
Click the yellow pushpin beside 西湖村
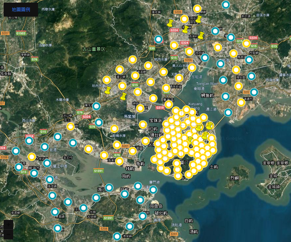click(x=201, y=36)
